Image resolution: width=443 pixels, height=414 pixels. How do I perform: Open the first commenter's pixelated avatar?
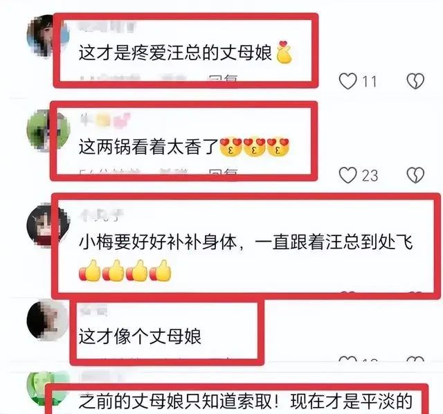click(x=48, y=36)
